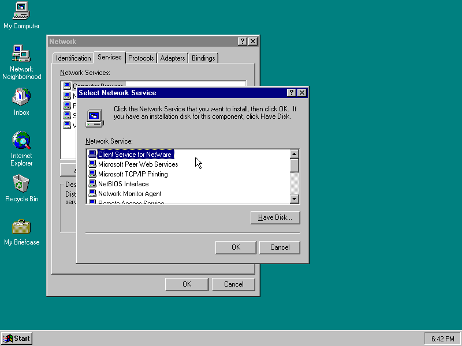462x346 pixels.
Task: Cancel the Select Network Service dialog
Action: pos(280,247)
